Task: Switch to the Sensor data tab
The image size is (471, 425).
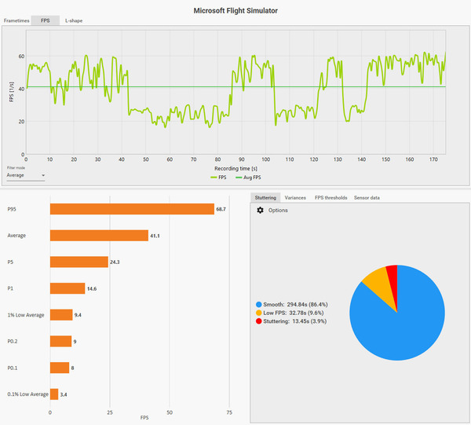Action: pyautogui.click(x=367, y=197)
